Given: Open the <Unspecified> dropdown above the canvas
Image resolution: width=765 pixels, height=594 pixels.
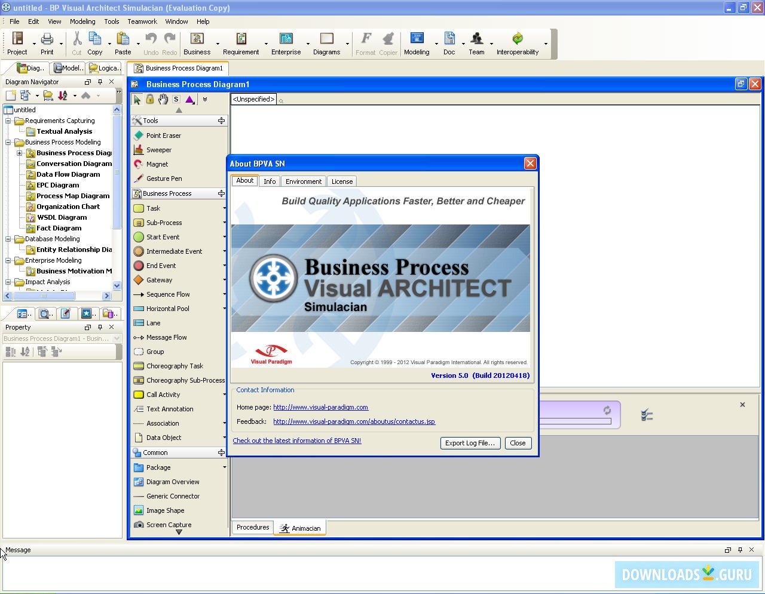Looking at the screenshot, I should (x=253, y=99).
